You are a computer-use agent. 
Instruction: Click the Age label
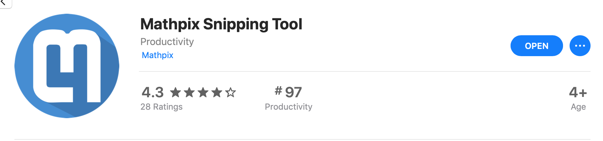point(578,107)
